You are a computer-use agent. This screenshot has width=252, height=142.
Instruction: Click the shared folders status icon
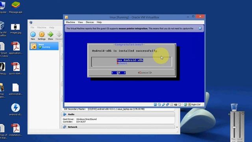click(x=172, y=105)
